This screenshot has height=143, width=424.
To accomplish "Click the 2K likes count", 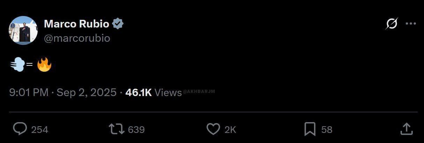I will (x=230, y=130).
